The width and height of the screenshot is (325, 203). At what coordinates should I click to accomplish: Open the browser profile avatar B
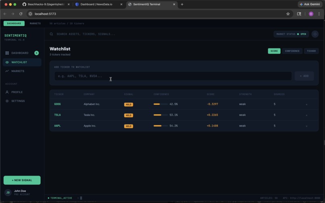coord(311,14)
